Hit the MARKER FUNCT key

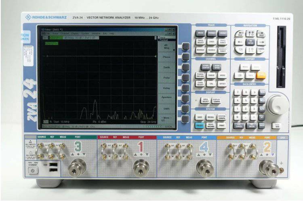(x=223, y=50)
